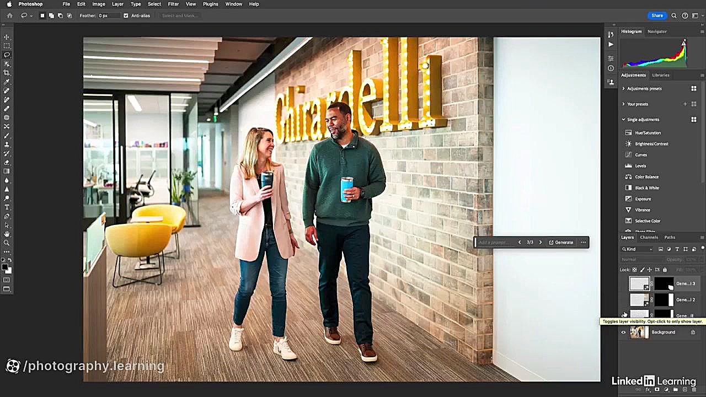The width and height of the screenshot is (706, 397).
Task: Choose Add to selection mode
Action: click(51, 15)
